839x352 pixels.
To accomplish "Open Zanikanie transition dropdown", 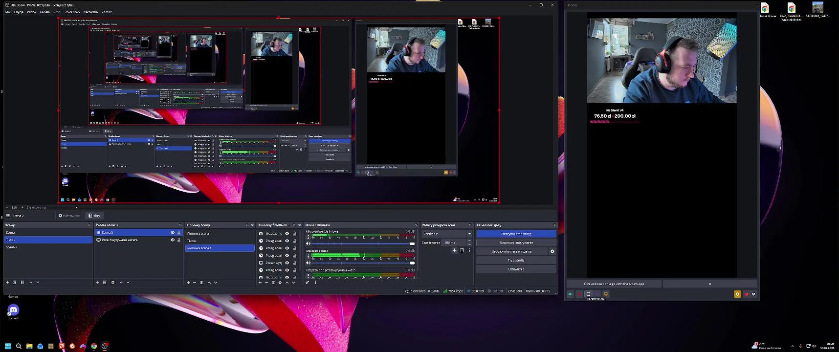I will point(447,234).
